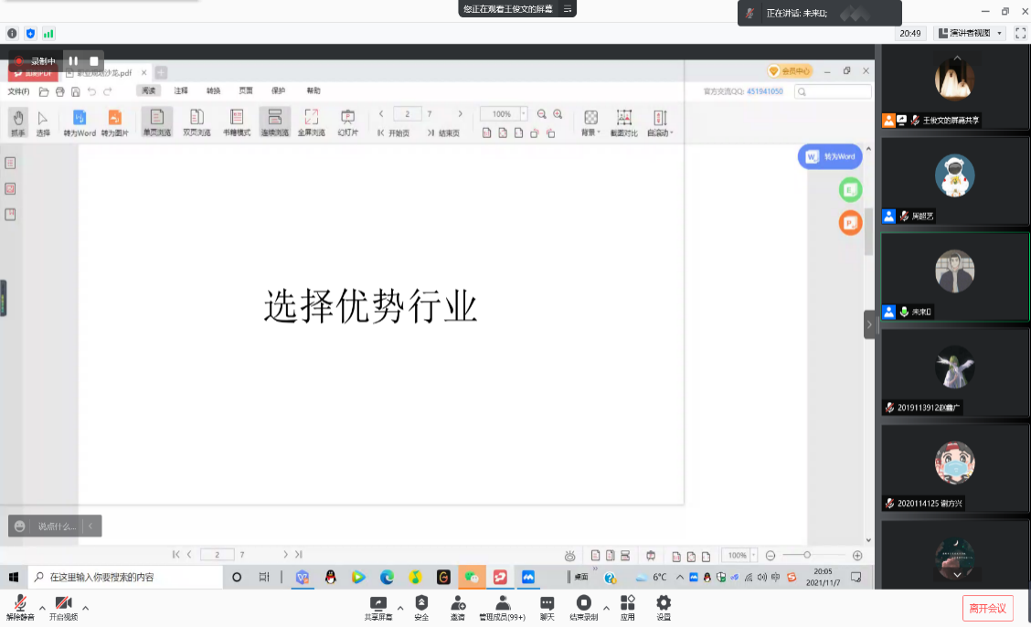Click floating Convert to Word (转为Word) button

coord(830,156)
